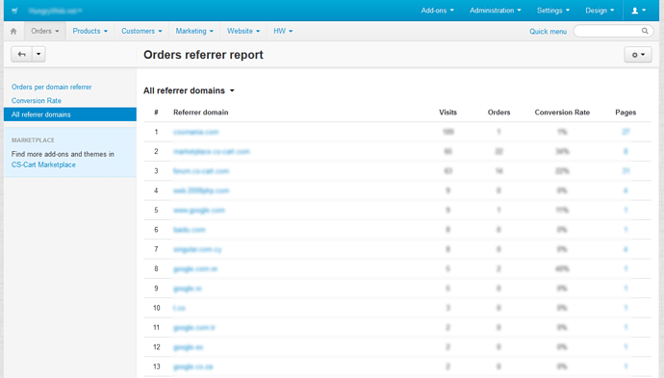Screen dimensions: 664x378
Task: Open the Marketing menu
Action: [x=194, y=31]
